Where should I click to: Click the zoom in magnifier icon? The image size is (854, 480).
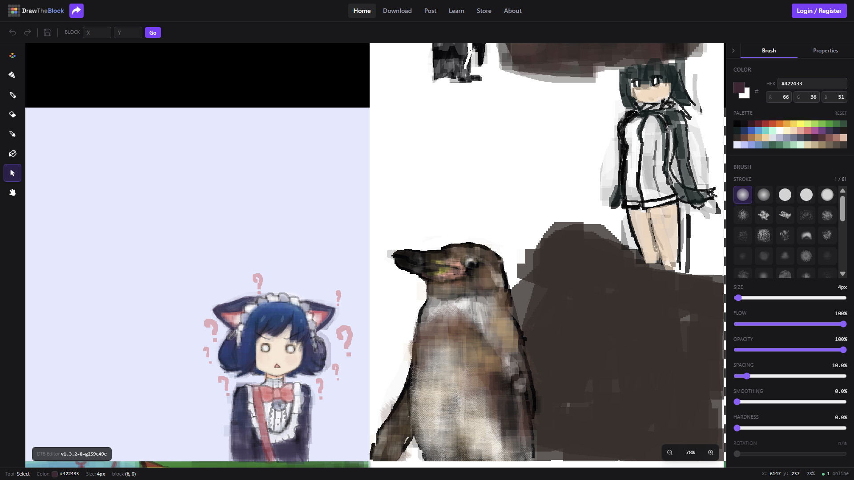(x=711, y=452)
